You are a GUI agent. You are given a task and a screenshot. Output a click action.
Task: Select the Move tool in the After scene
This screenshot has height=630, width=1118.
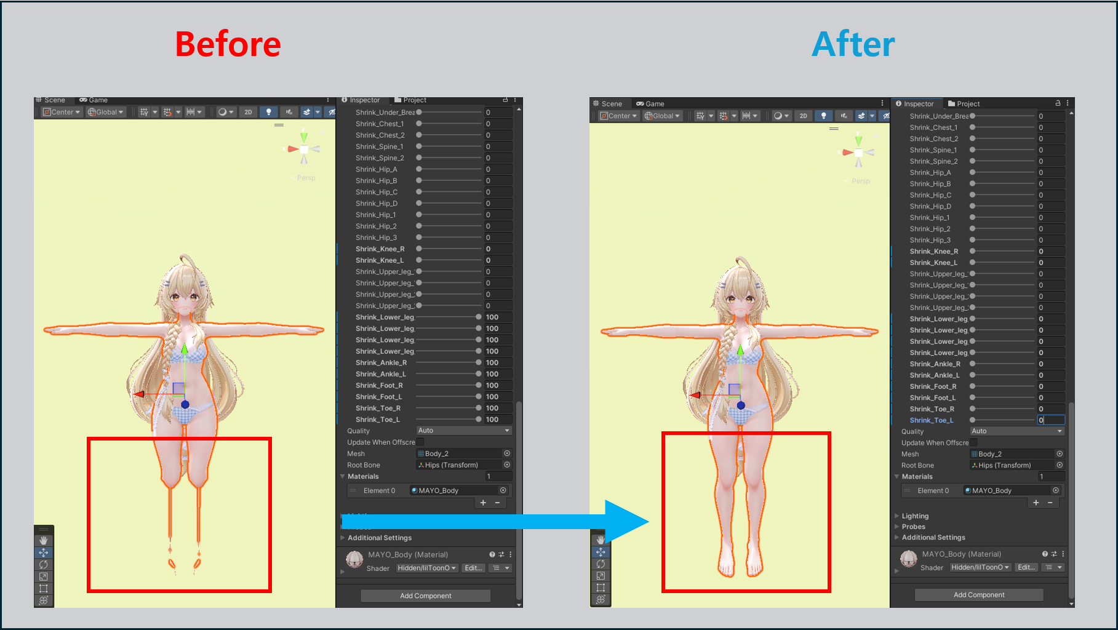point(601,552)
